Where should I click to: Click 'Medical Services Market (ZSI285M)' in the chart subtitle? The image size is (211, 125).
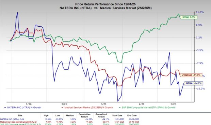click(x=126, y=8)
